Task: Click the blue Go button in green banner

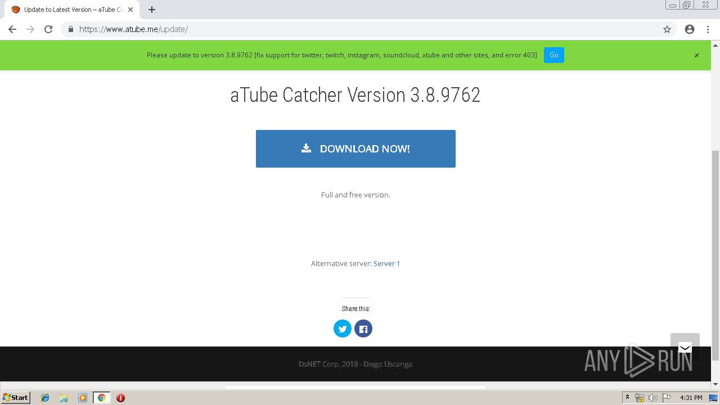Action: (x=553, y=55)
